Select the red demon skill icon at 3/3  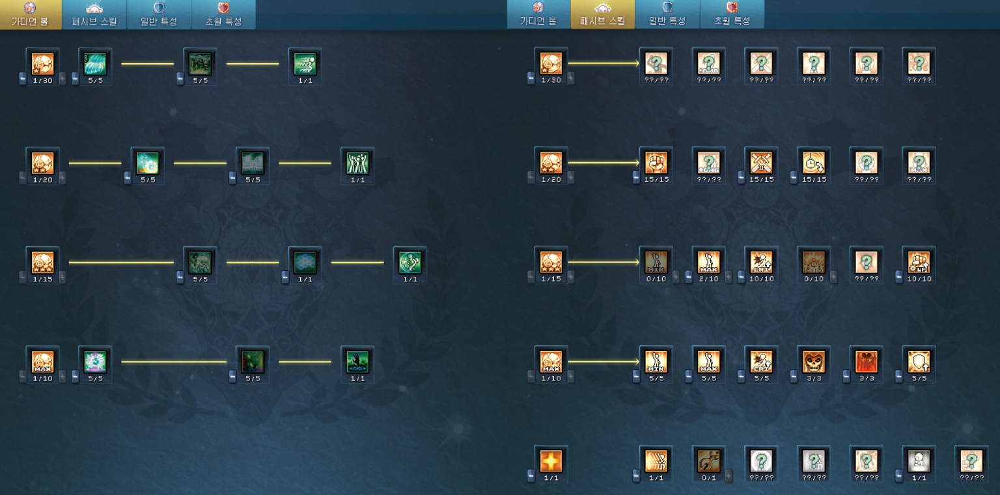(x=867, y=361)
